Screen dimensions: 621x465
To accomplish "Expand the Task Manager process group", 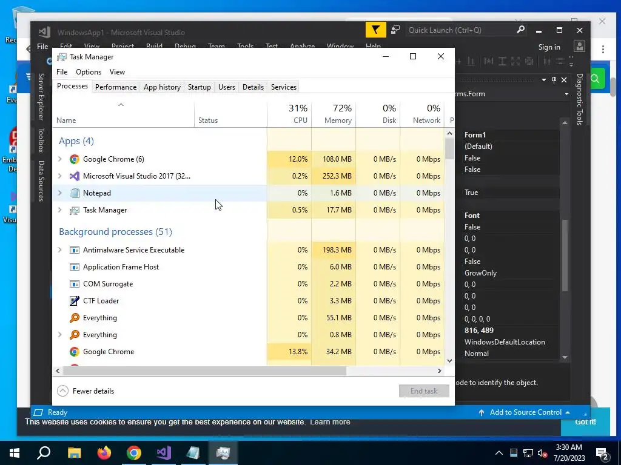I will (60, 210).
